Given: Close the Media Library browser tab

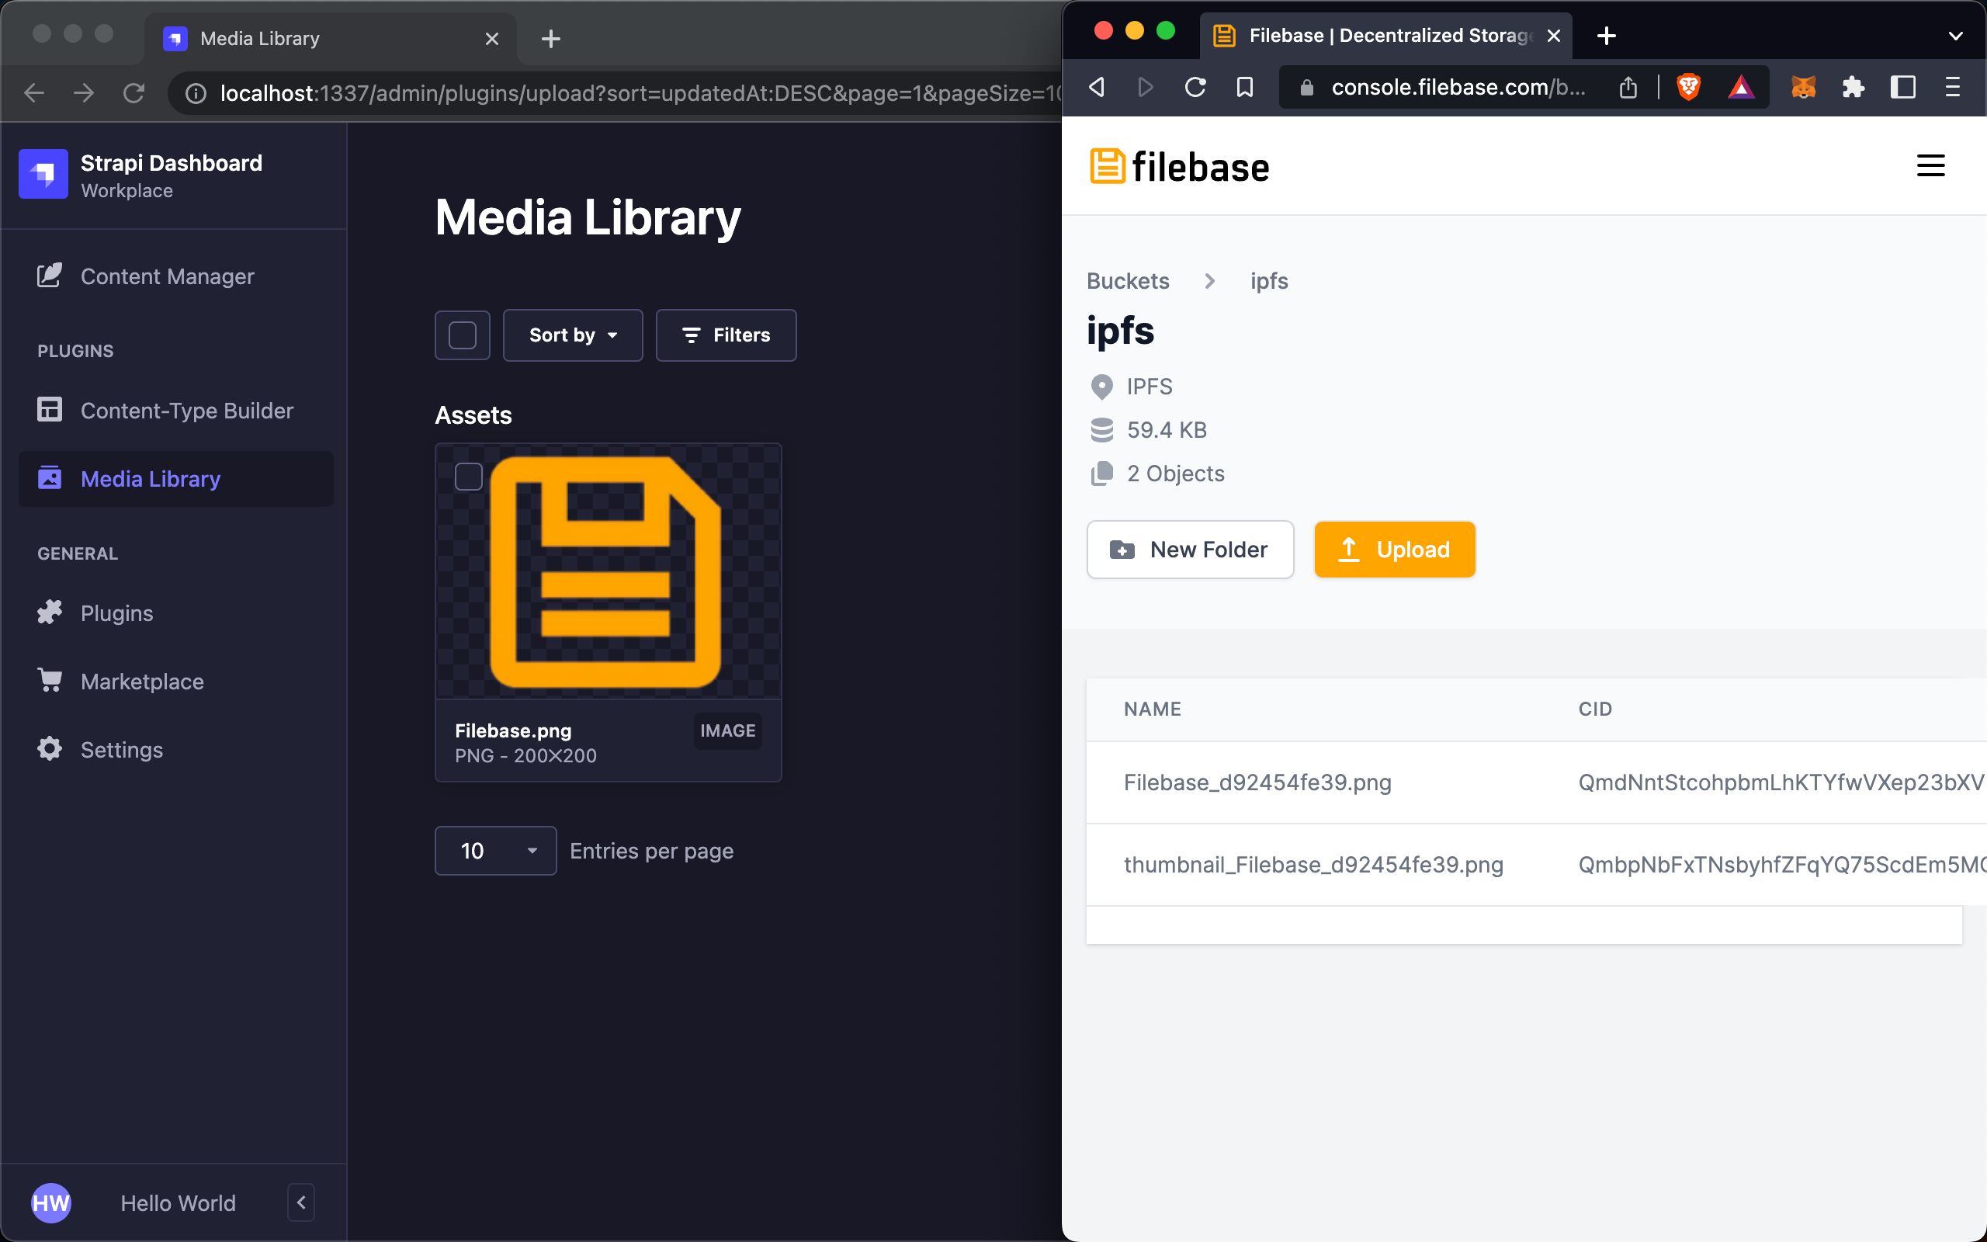Looking at the screenshot, I should tap(492, 39).
